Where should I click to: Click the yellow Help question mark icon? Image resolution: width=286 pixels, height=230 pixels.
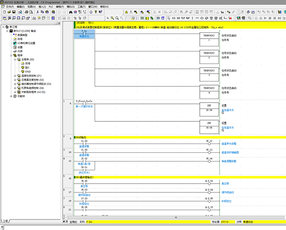[x=95, y=12]
